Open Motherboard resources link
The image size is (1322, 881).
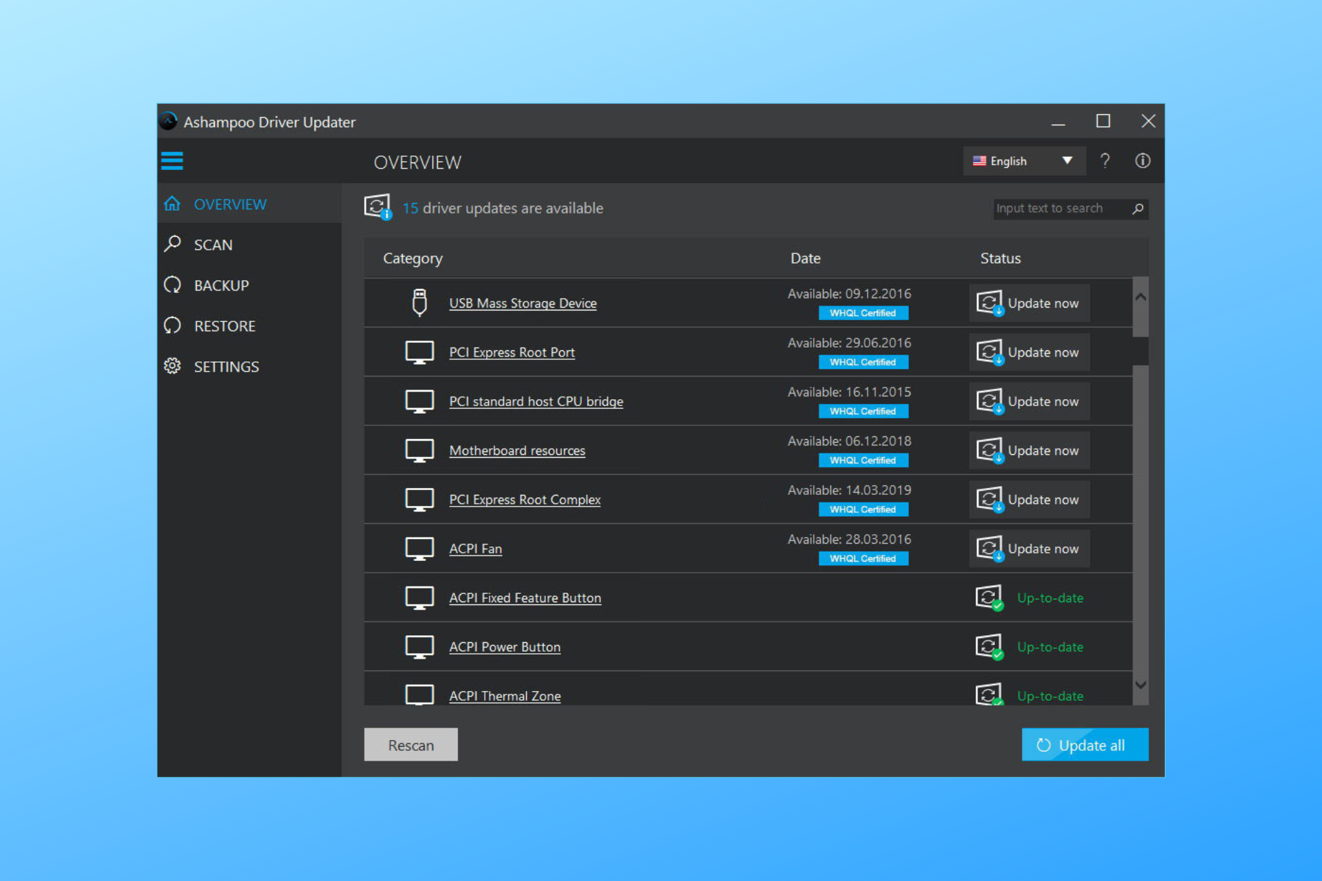coord(517,451)
